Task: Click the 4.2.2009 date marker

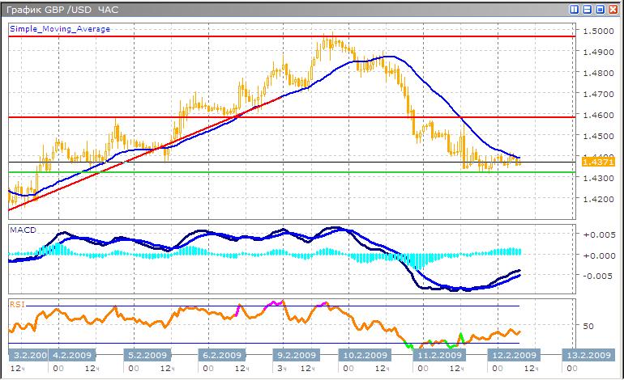Action: click(72, 355)
